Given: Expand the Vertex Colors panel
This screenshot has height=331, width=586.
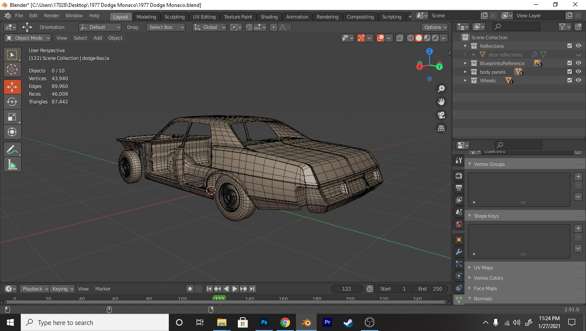Looking at the screenshot, I should tap(470, 278).
